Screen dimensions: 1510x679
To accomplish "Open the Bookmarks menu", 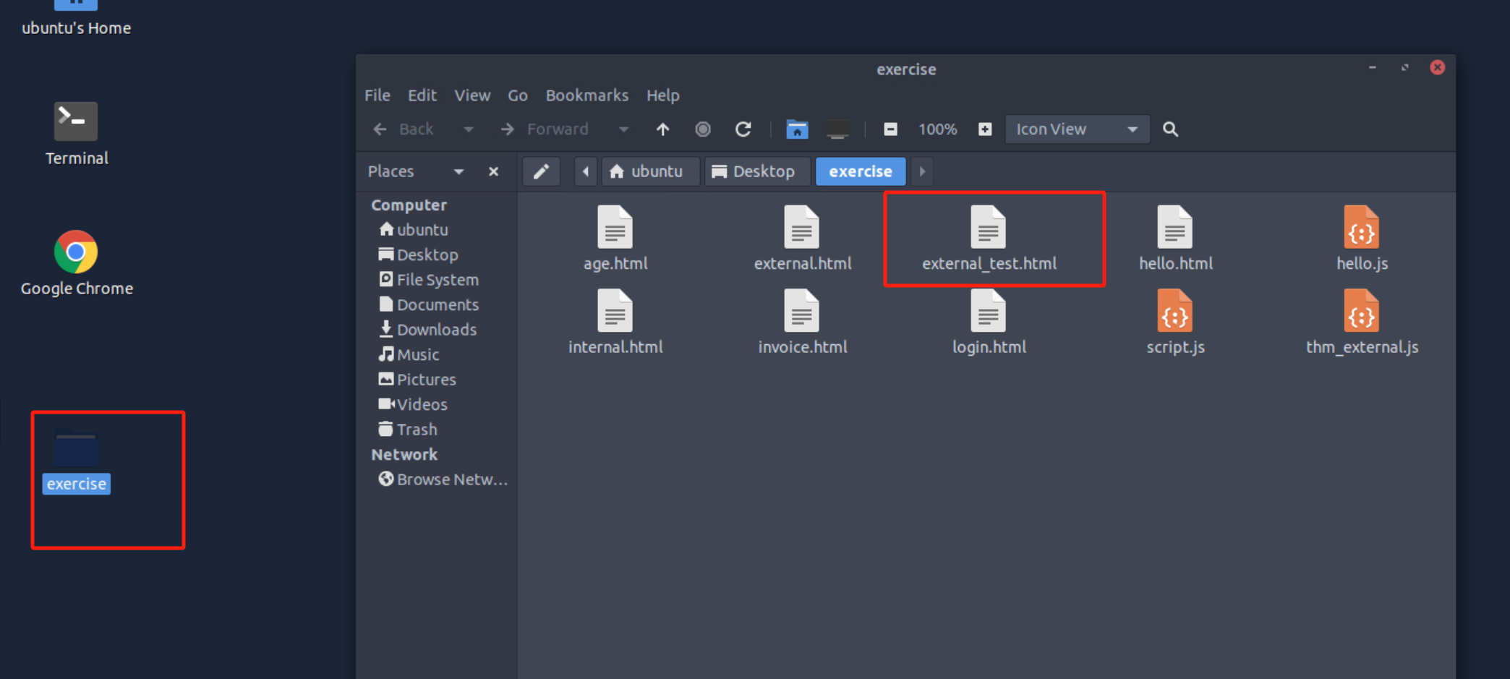I will (x=586, y=95).
